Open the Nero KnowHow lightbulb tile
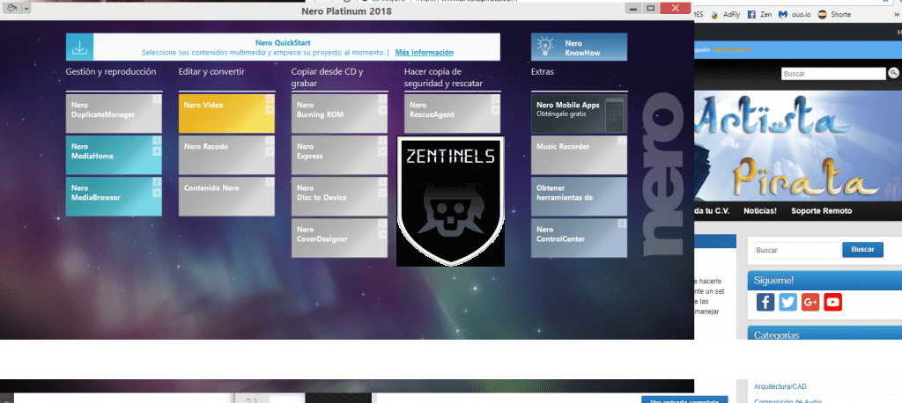902x403 pixels. click(x=579, y=48)
